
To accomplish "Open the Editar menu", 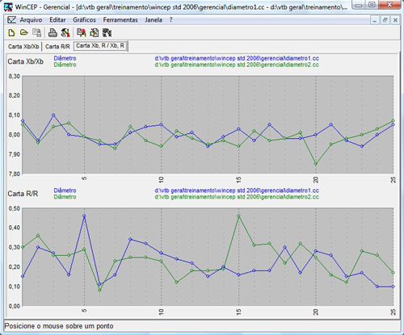I will [x=57, y=20].
